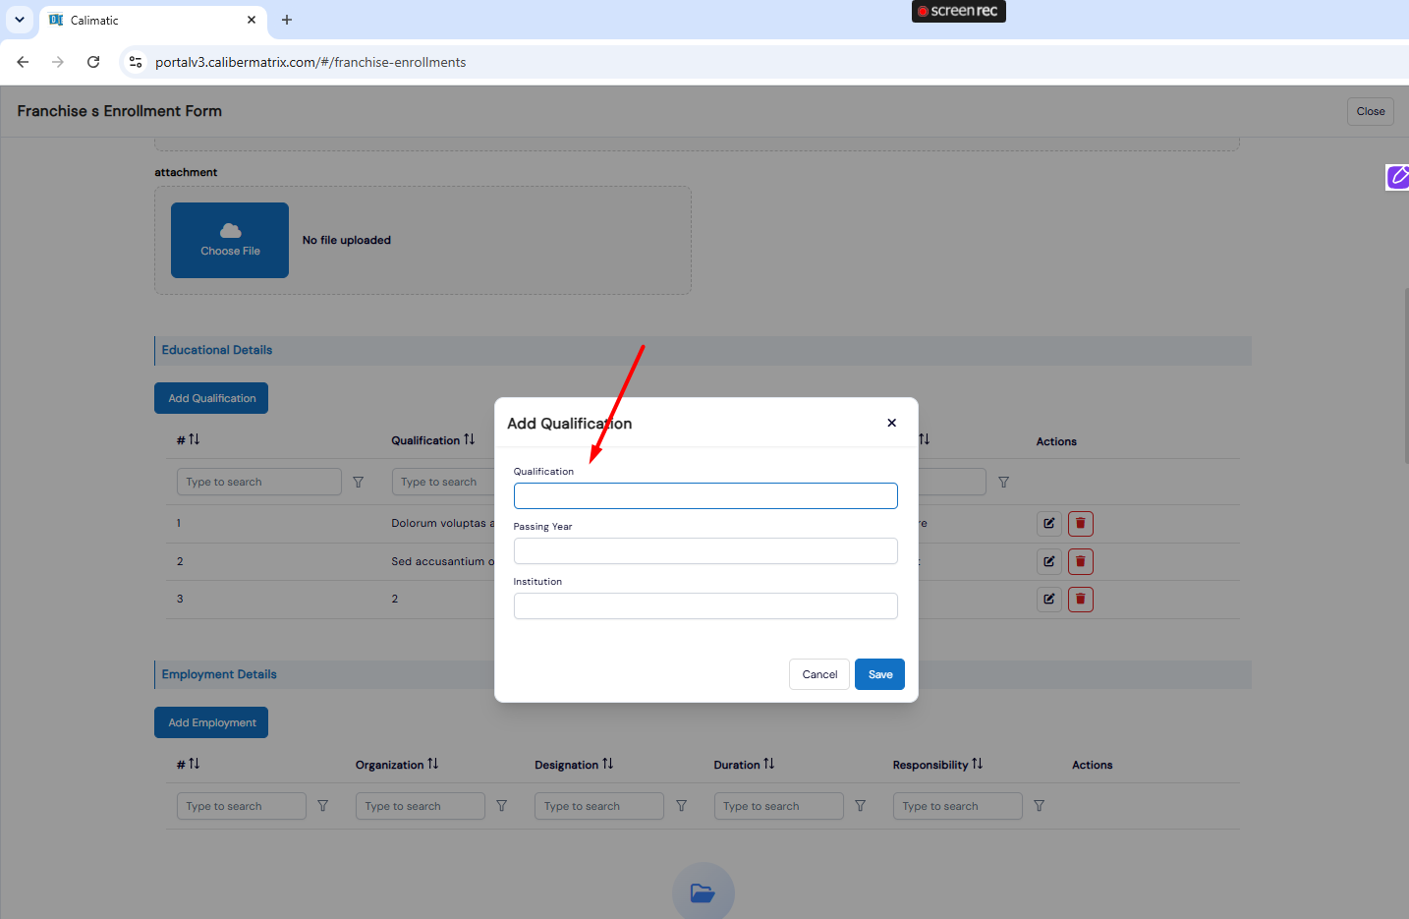The height and width of the screenshot is (919, 1409).
Task: Click the browser address bar URL
Action: 310,62
